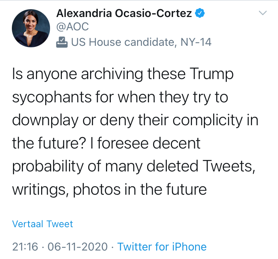
Task: Click the 21:16 timestamp
Action: coord(25,247)
